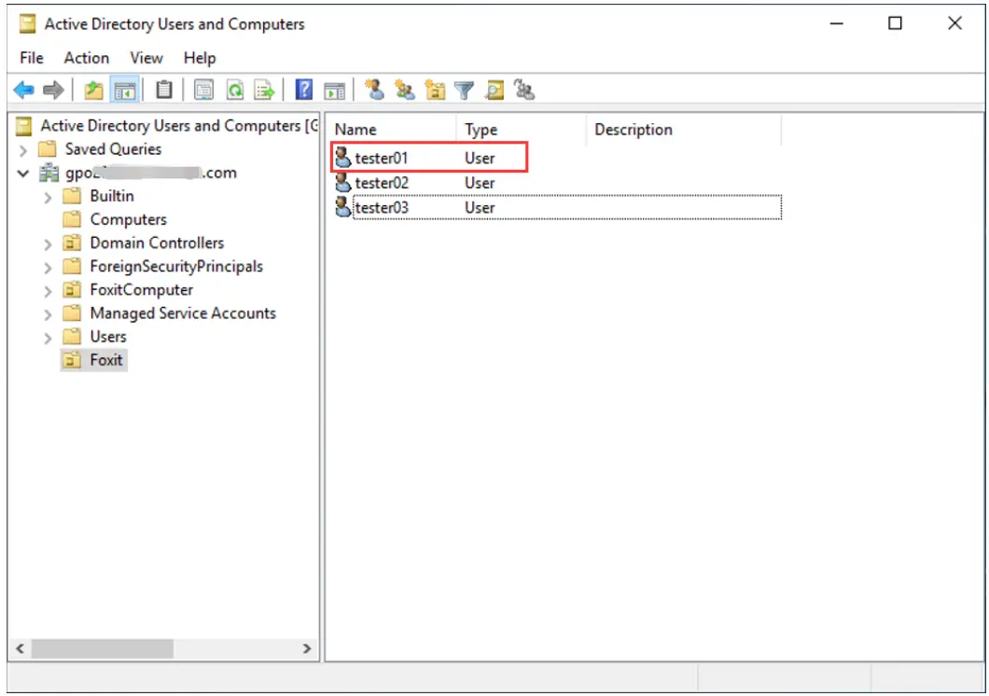Open the Action menu
The width and height of the screenshot is (989, 696).
(86, 58)
